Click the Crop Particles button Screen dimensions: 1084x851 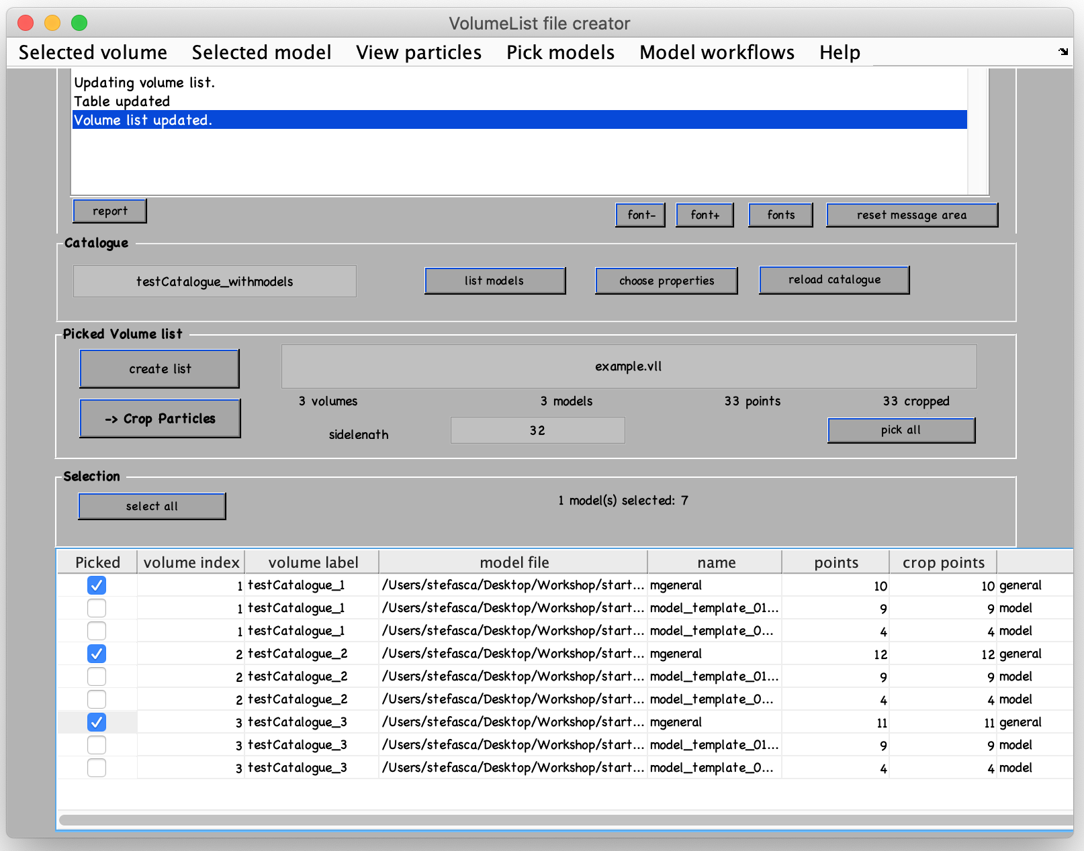(160, 418)
